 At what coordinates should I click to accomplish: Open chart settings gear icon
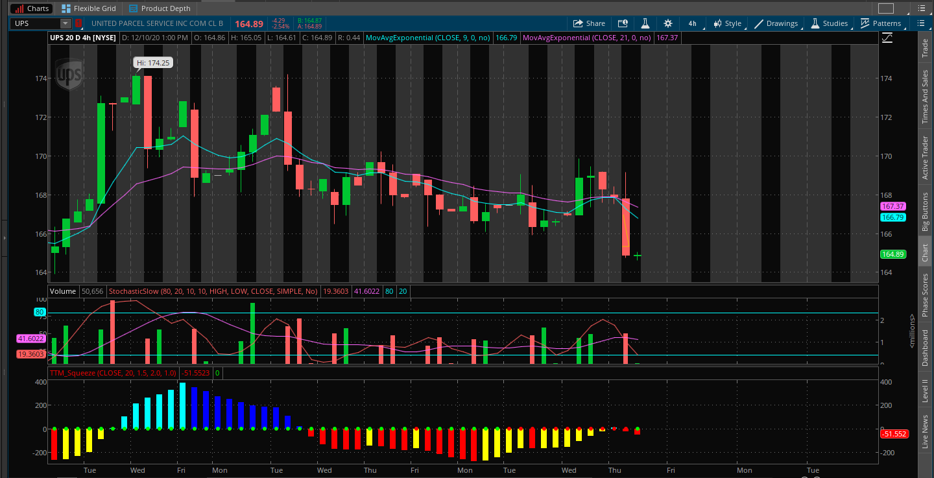tap(668, 23)
